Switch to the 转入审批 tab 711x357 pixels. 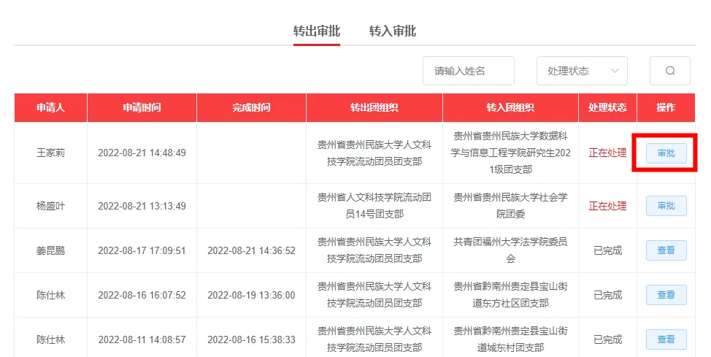click(x=392, y=31)
